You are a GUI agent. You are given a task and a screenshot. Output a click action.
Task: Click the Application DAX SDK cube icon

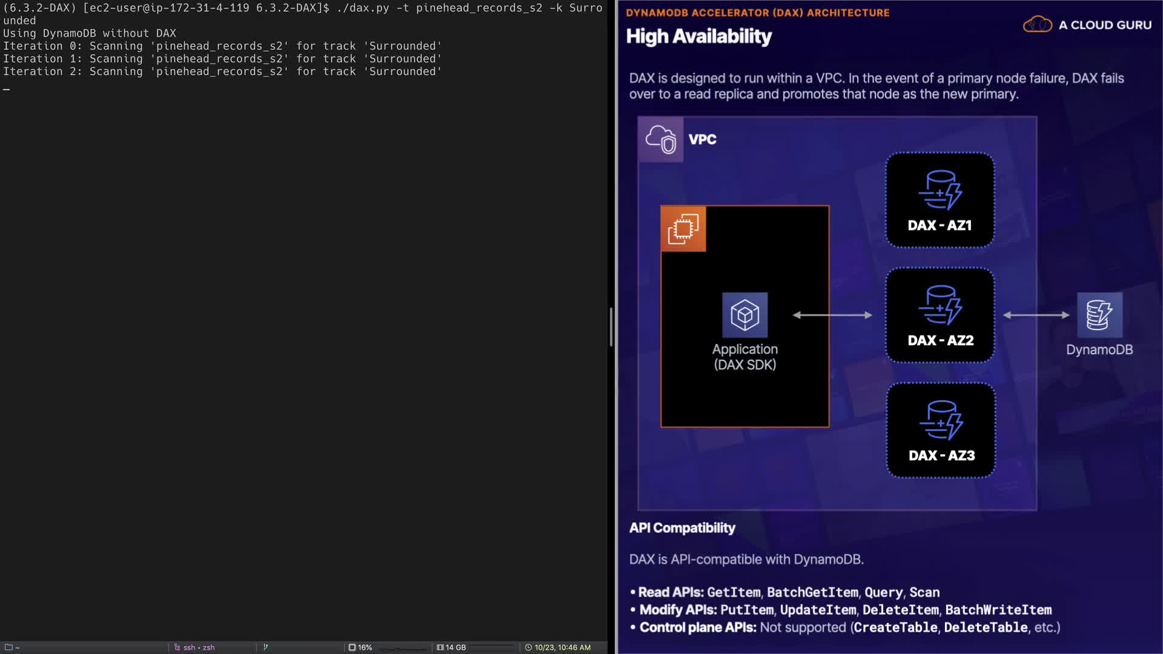(x=744, y=315)
